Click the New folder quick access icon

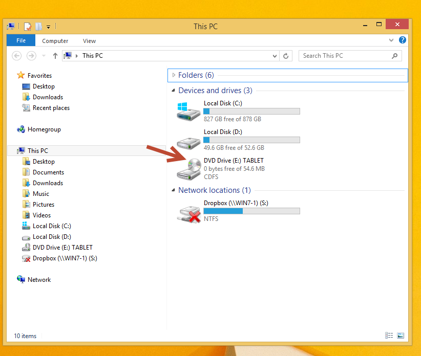(x=38, y=26)
